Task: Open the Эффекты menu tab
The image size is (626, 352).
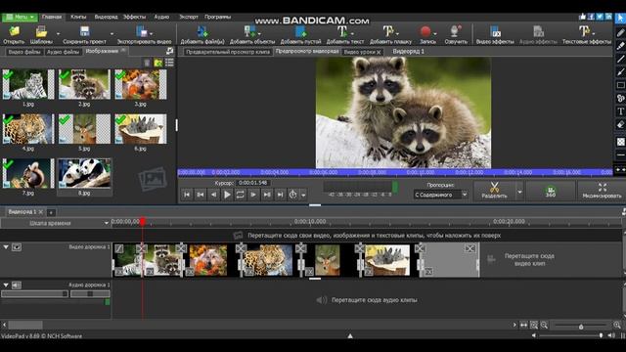Action: pos(134,17)
